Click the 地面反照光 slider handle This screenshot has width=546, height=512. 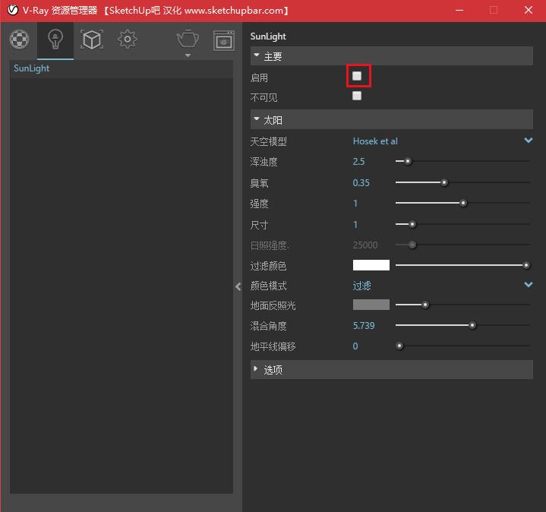pos(425,305)
